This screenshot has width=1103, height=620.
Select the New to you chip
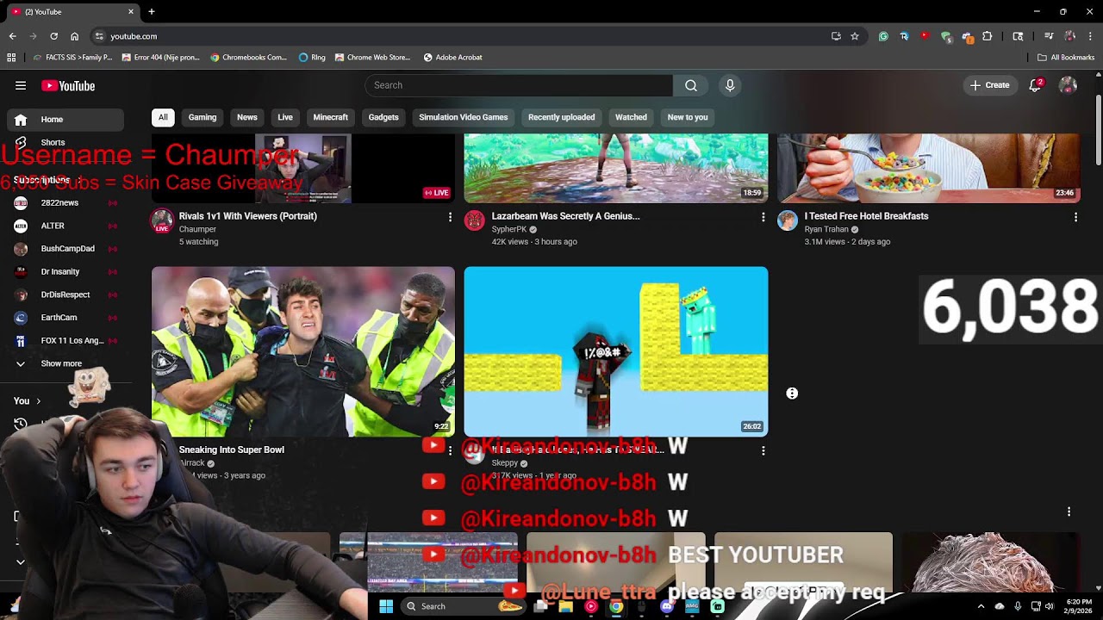(688, 117)
